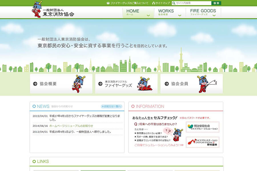Image resolution: width=257 pixels, height=171 pixels.
Task: Click the green 検索 search button
Action: (216, 3)
